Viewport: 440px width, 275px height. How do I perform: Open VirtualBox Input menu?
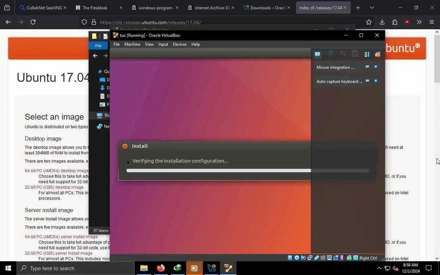click(x=163, y=44)
